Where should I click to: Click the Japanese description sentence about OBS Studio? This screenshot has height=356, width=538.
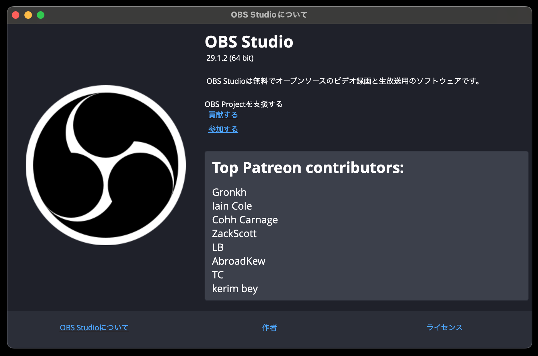point(343,81)
